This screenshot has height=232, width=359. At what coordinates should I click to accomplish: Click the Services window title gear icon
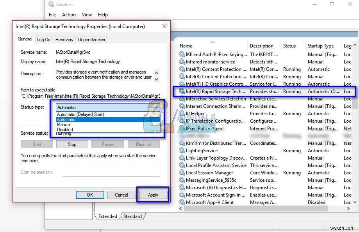pos(51,4)
